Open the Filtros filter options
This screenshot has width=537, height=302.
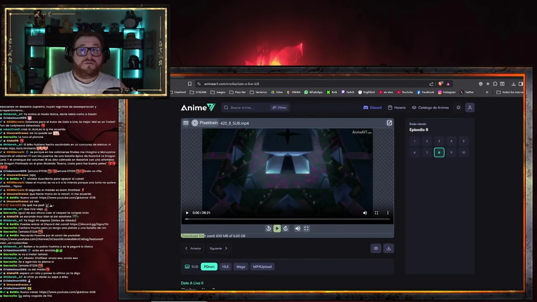279,107
